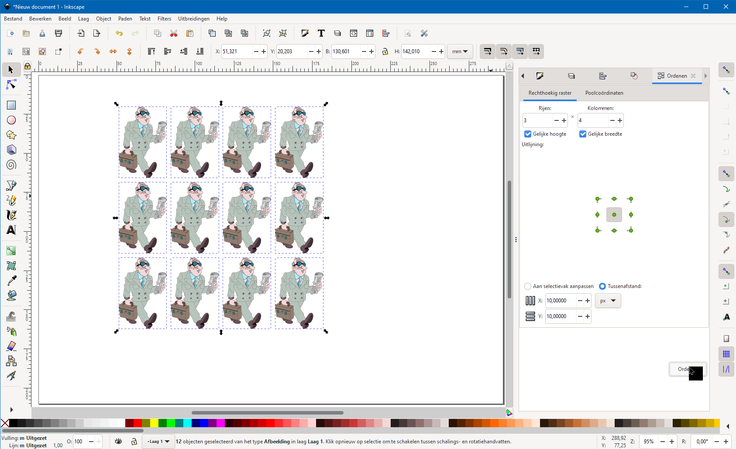The image size is (736, 449).
Task: Close the Ordenen panel tab
Action: tap(693, 76)
